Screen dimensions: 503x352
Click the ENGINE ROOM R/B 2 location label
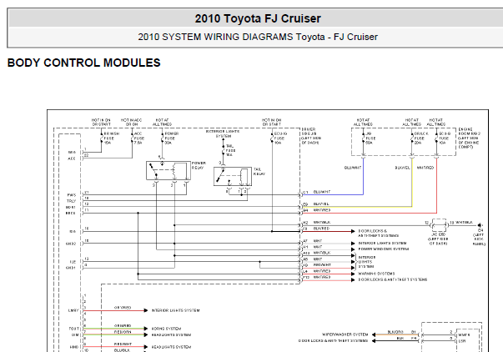(x=469, y=138)
